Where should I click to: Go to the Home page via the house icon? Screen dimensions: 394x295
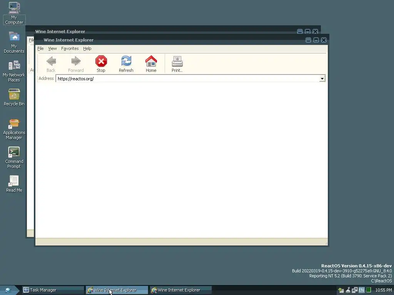pos(151,64)
